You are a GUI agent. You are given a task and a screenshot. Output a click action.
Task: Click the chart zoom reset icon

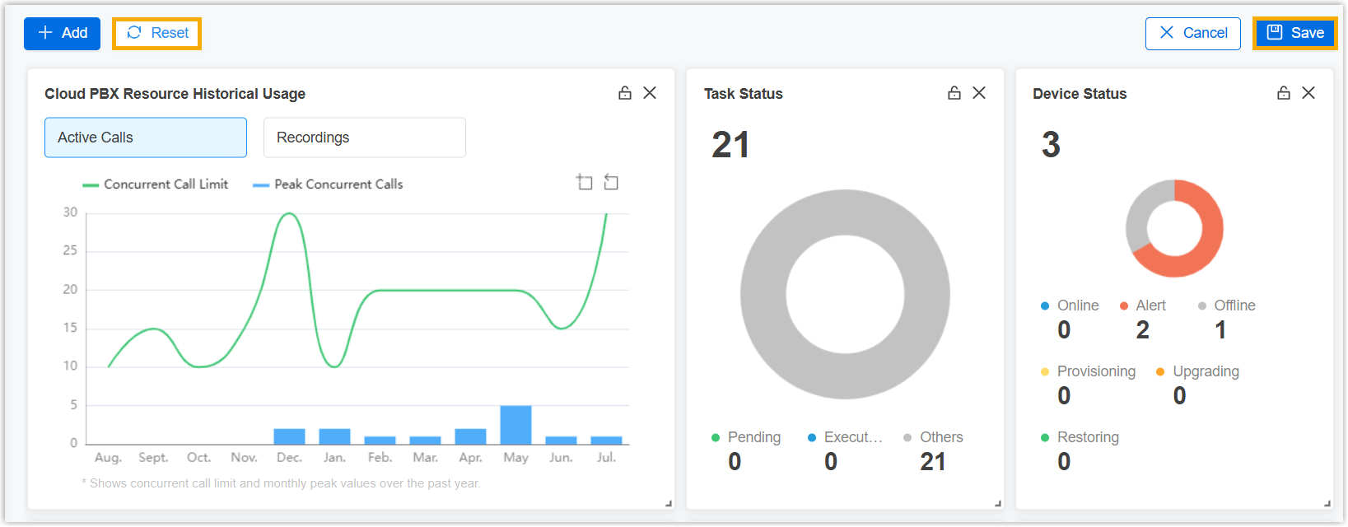(611, 182)
